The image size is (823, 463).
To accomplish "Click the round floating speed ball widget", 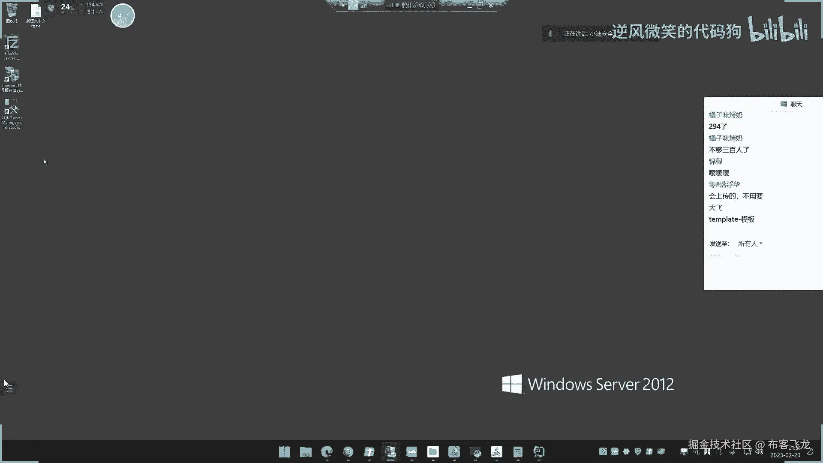I will 123,15.
